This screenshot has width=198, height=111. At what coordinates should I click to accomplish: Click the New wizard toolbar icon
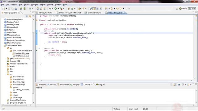point(4,9)
